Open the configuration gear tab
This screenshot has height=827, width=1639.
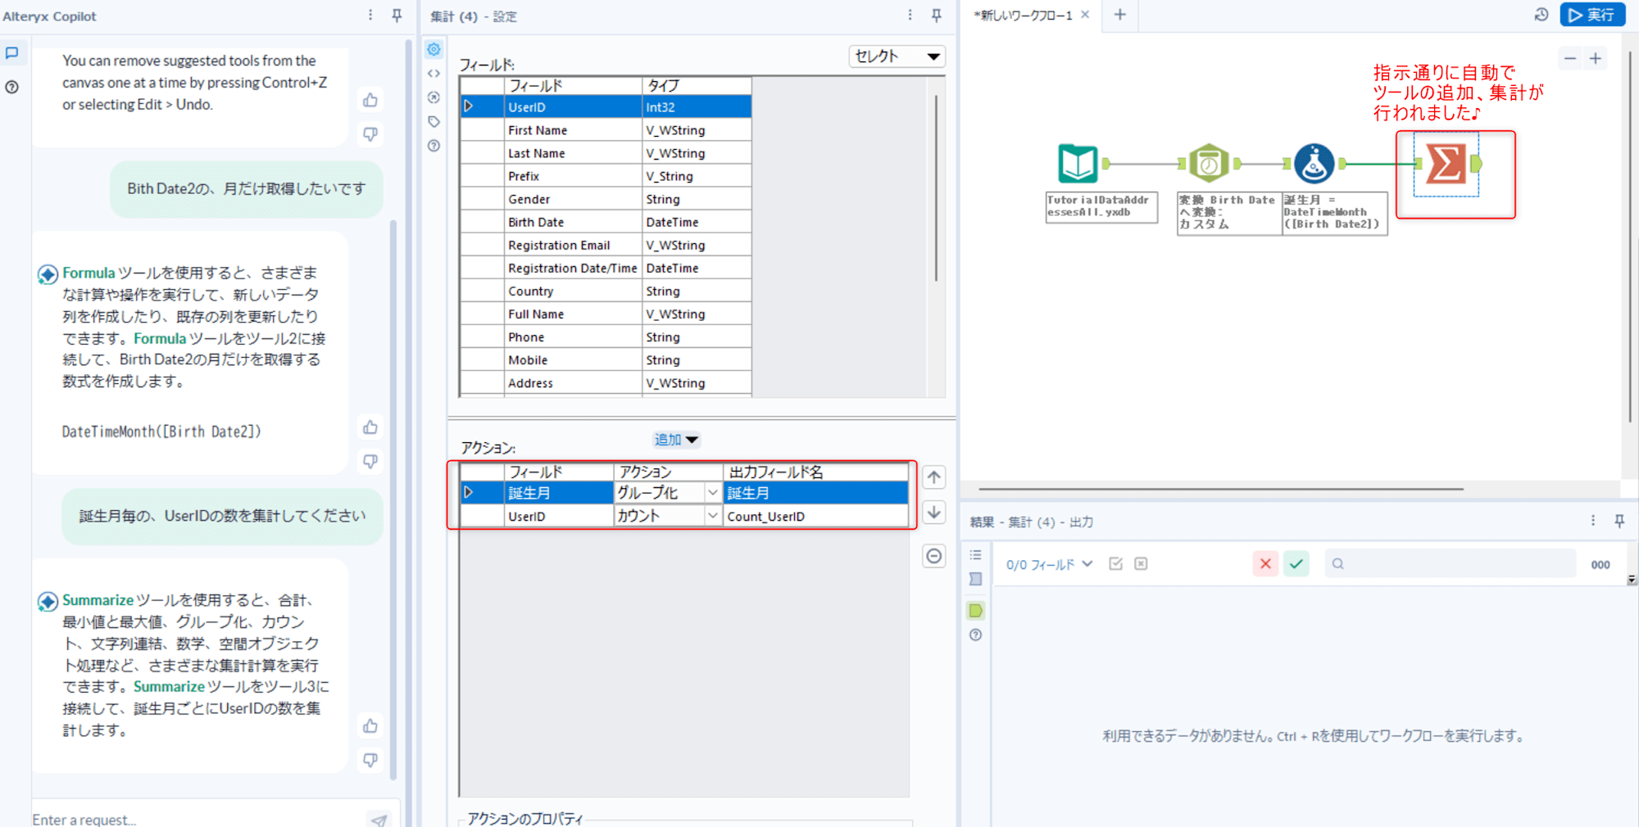point(434,49)
